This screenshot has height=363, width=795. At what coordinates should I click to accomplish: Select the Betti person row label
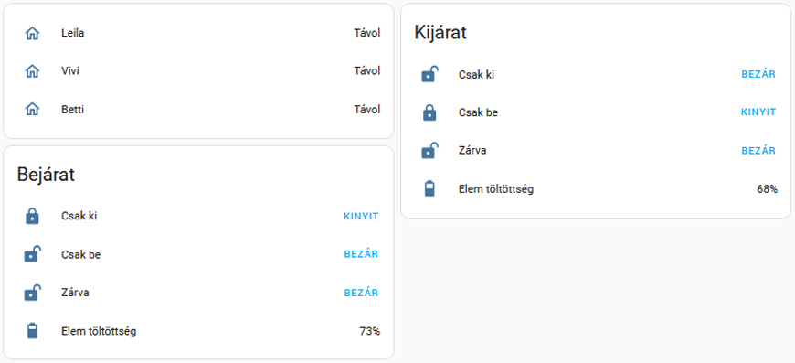tap(72, 110)
